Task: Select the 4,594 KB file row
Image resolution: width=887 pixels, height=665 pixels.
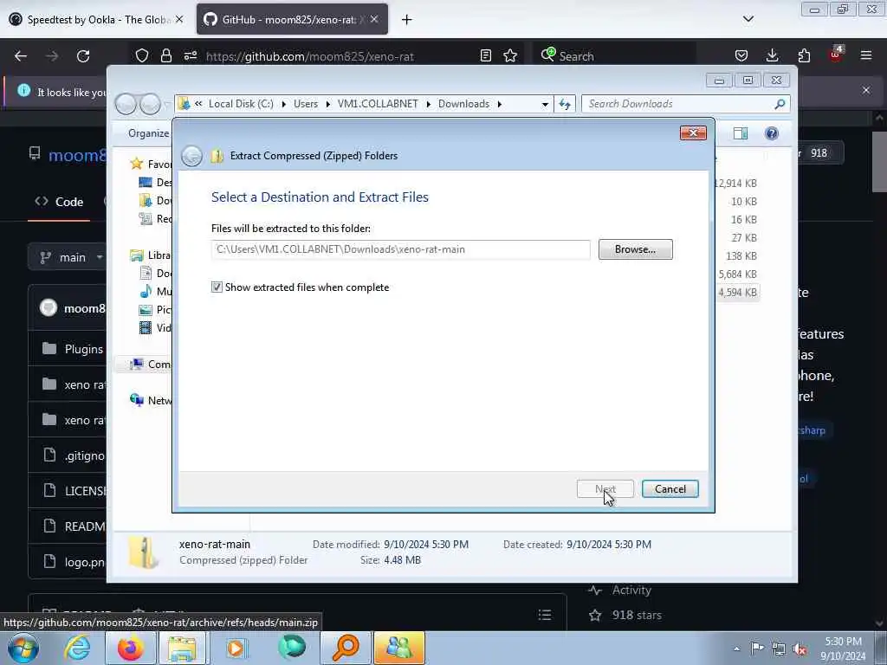Action: [x=738, y=293]
